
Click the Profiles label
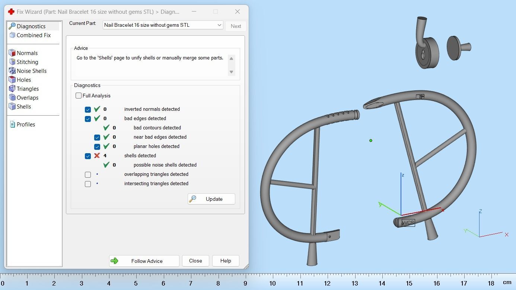pyautogui.click(x=26, y=124)
